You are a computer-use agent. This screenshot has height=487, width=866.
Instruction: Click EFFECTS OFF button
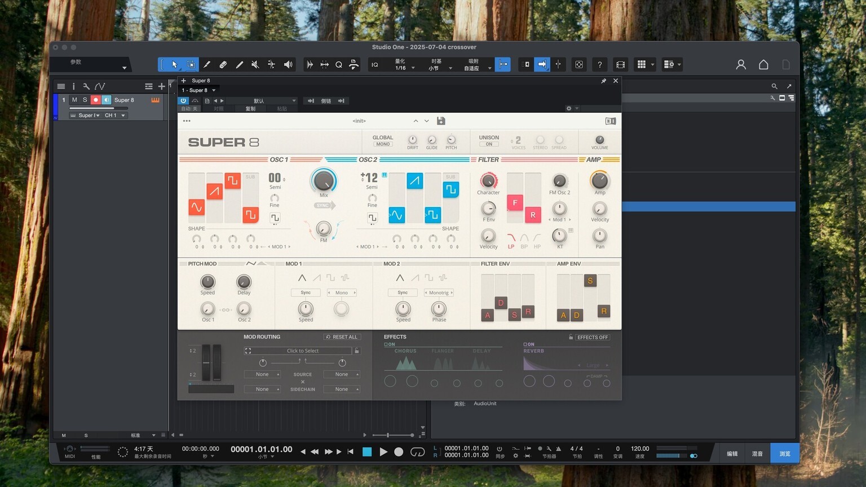[593, 337]
